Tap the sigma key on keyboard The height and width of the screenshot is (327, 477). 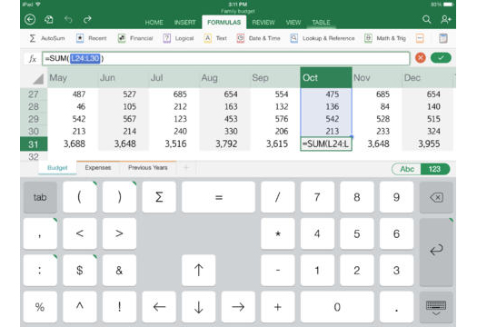tap(159, 197)
